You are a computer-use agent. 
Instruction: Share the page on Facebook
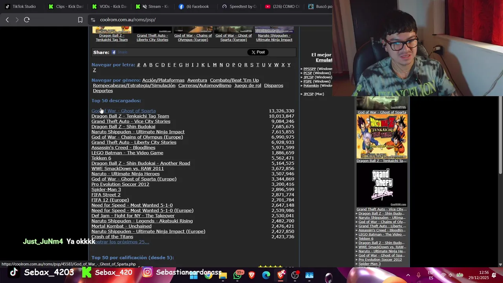[119, 52]
